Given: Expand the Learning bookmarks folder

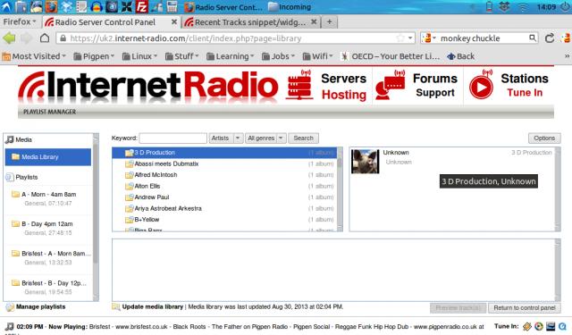Looking at the screenshot, I should pyautogui.click(x=231, y=56).
